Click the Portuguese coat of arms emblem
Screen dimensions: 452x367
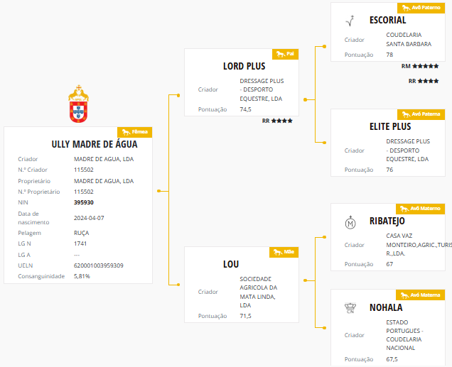pyautogui.click(x=78, y=104)
